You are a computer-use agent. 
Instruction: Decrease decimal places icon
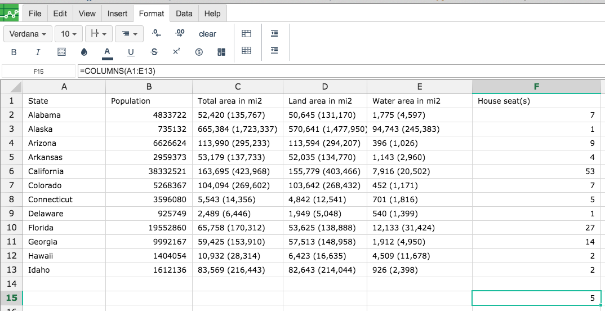(156, 33)
